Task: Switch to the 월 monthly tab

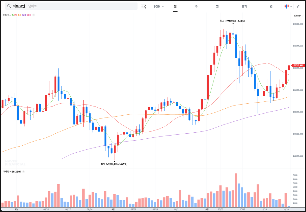Action: click(217, 6)
